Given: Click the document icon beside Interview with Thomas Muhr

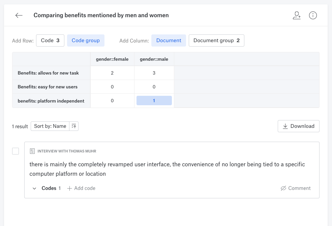Looking at the screenshot, I should point(32,151).
